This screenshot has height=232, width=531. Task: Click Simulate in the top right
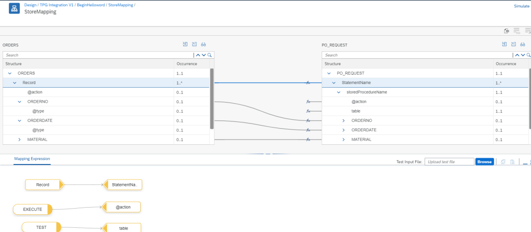pyautogui.click(x=521, y=7)
